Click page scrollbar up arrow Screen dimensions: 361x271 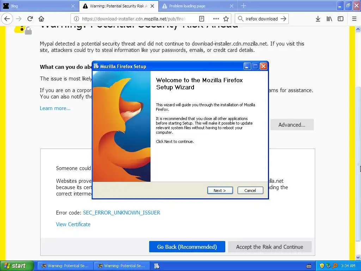point(358,29)
